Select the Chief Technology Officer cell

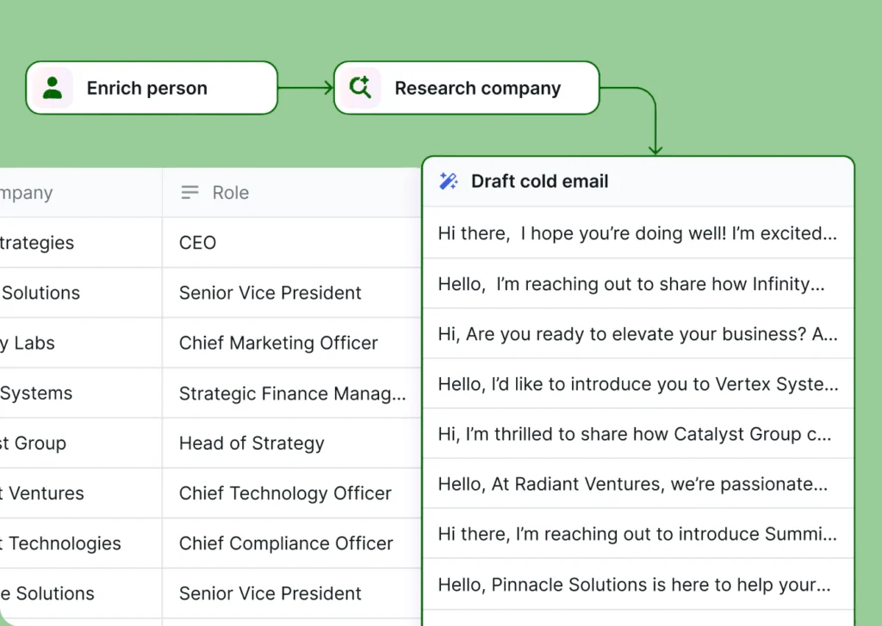click(x=291, y=493)
